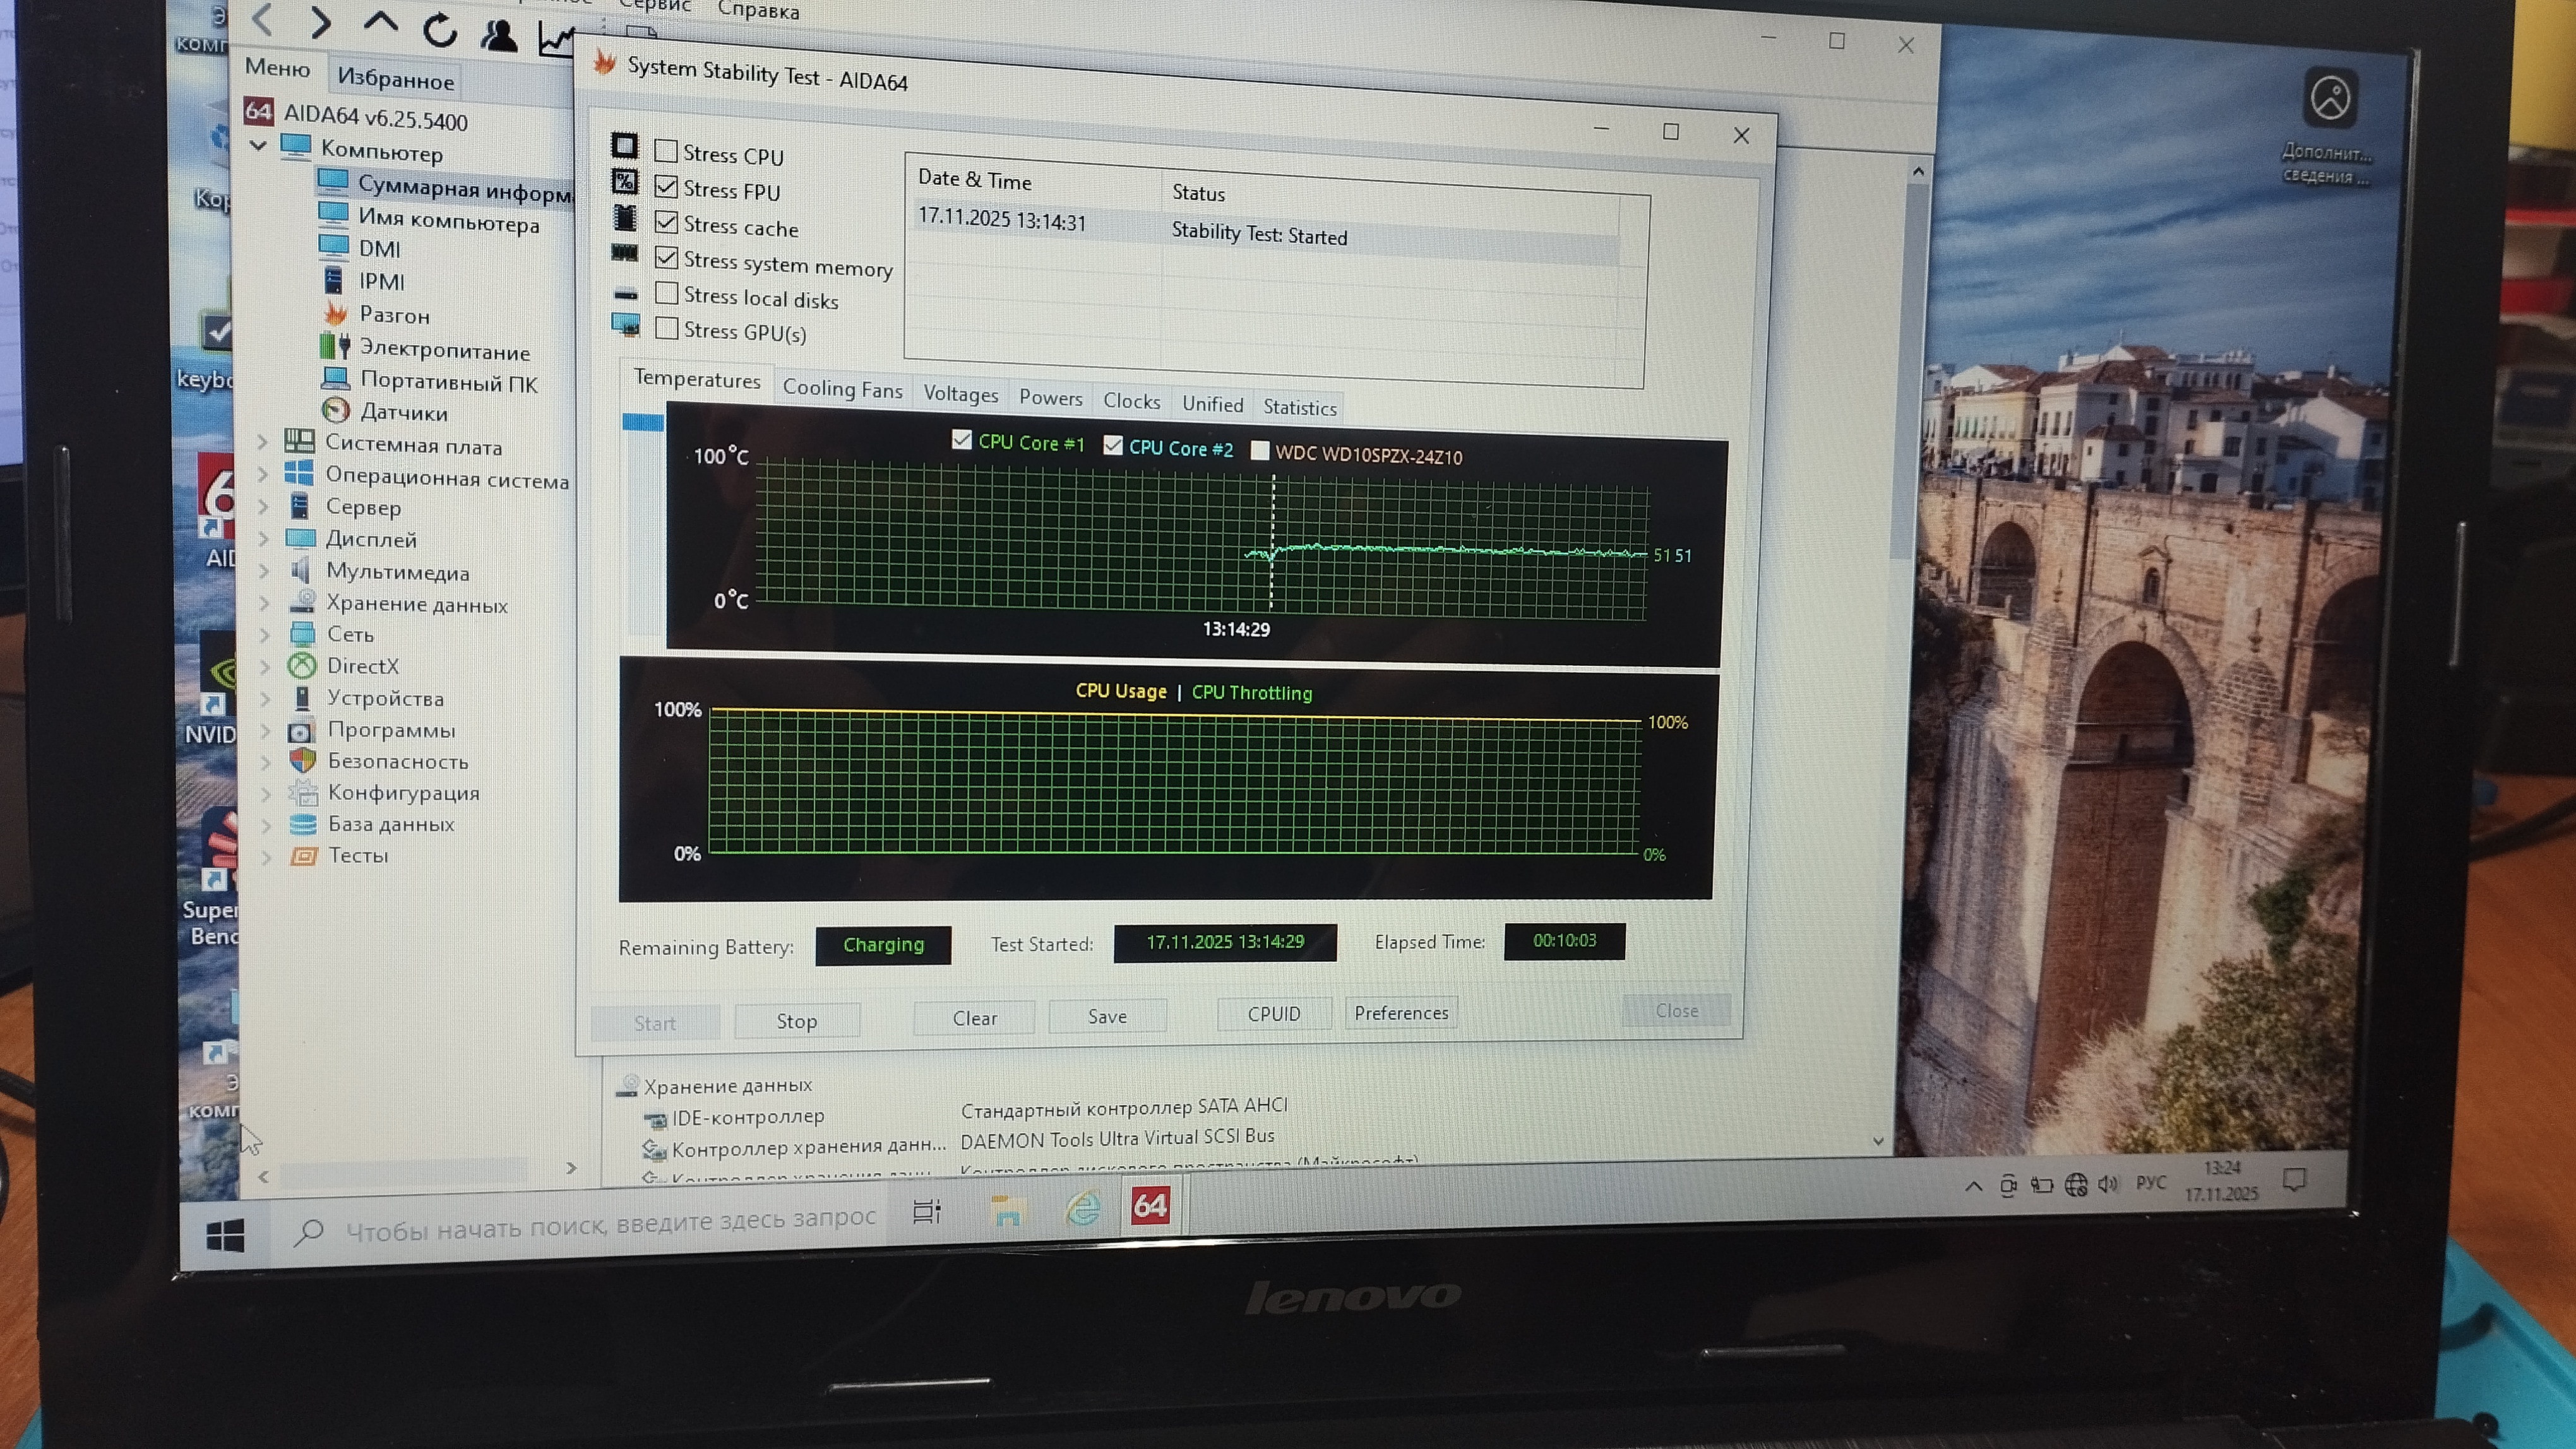The height and width of the screenshot is (1449, 2576).
Task: Uncheck the Stress FPU option
Action: [x=666, y=187]
